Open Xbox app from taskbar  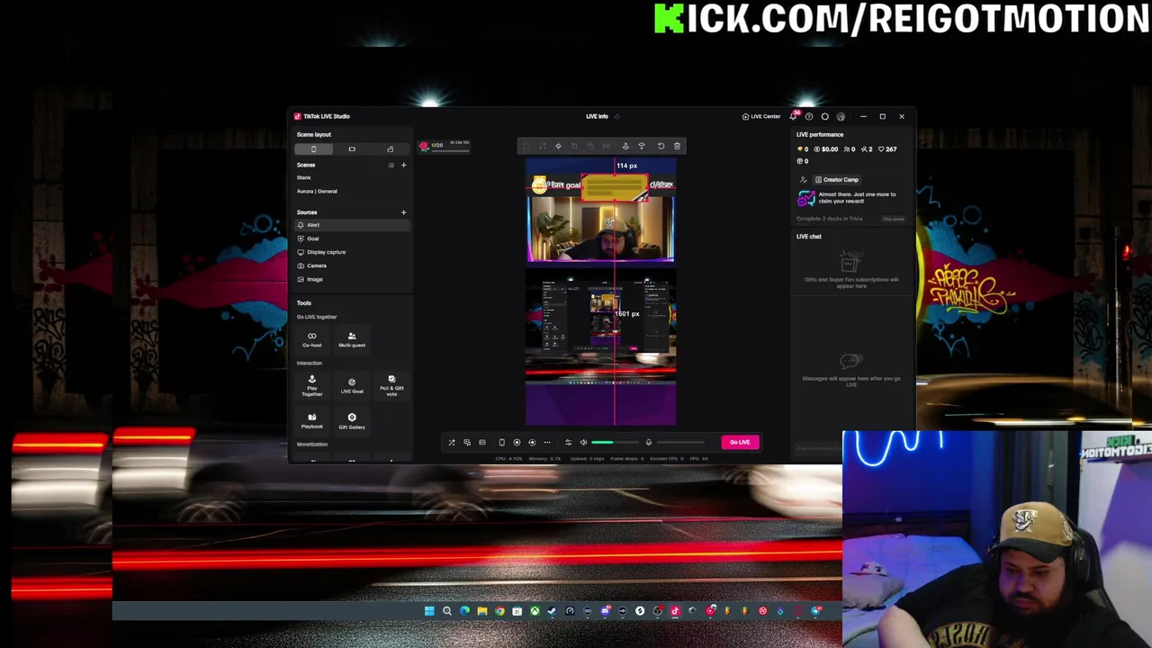[x=535, y=611]
